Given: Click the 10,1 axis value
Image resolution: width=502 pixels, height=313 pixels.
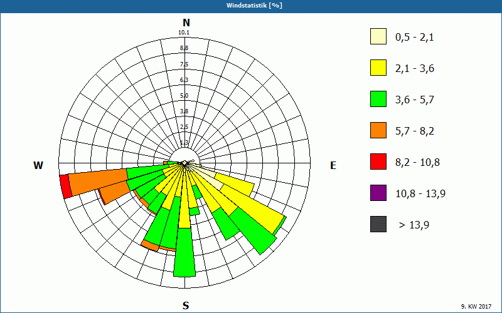Looking at the screenshot, I should click(184, 33).
